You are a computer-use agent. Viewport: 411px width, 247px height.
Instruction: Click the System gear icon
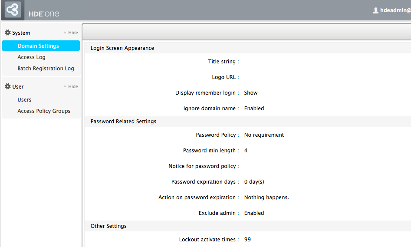[8, 33]
